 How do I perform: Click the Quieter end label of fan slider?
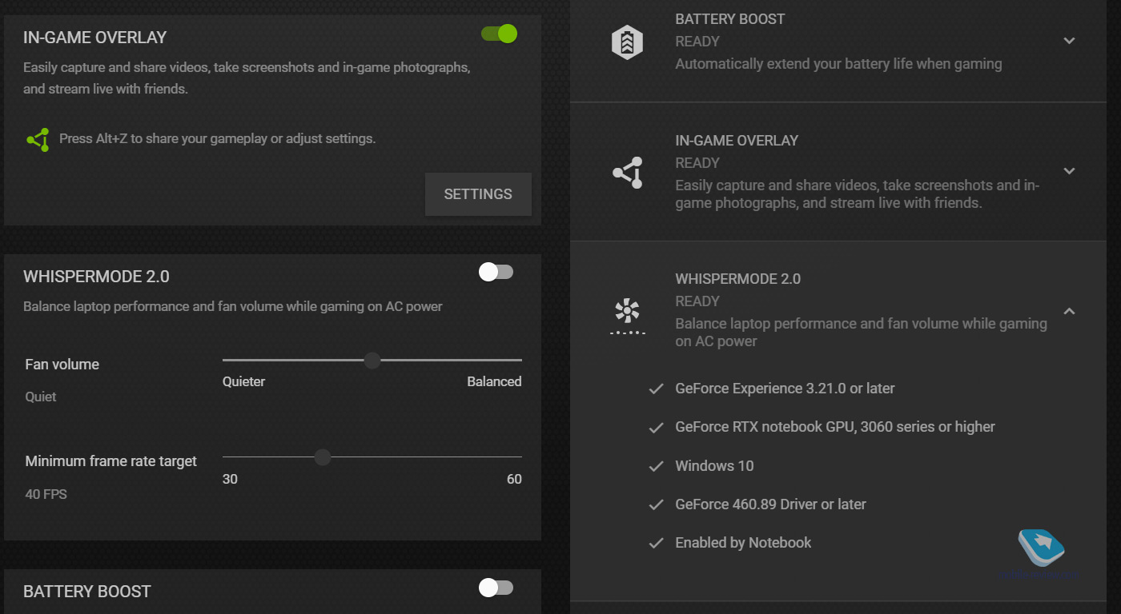click(243, 382)
